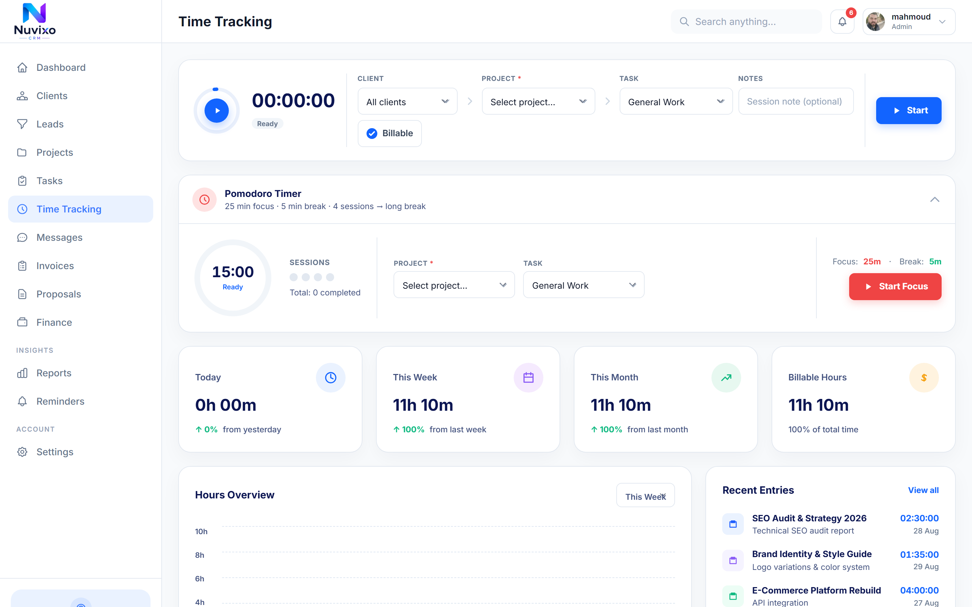Go to Dashboard in sidebar
Image resolution: width=972 pixels, height=607 pixels.
click(x=80, y=67)
